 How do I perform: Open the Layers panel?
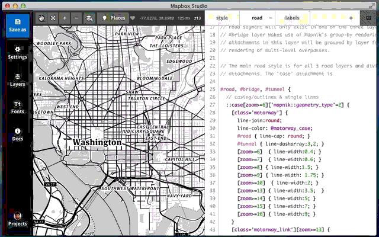(17, 81)
